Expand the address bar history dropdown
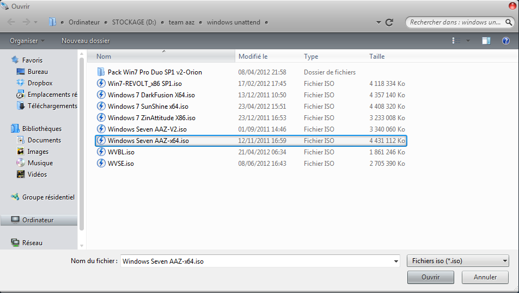The width and height of the screenshot is (519, 293). coord(378,22)
